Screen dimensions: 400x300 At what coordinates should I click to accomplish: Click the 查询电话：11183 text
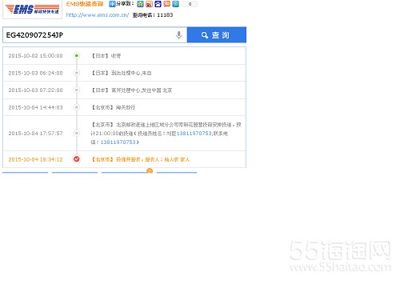(153, 15)
